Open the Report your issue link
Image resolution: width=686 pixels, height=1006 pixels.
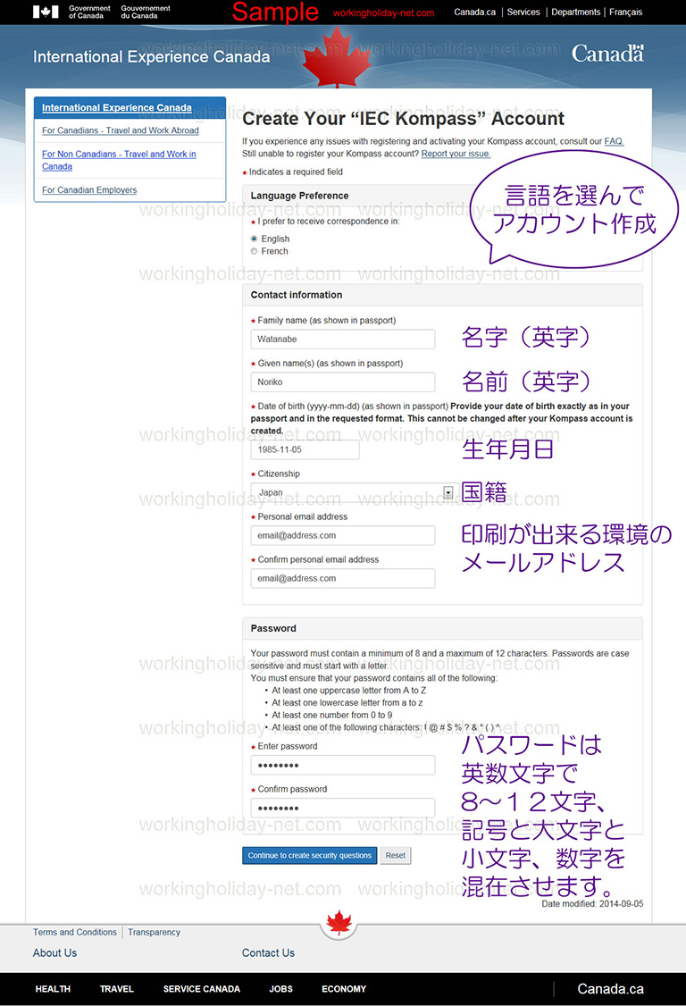pyautogui.click(x=456, y=154)
